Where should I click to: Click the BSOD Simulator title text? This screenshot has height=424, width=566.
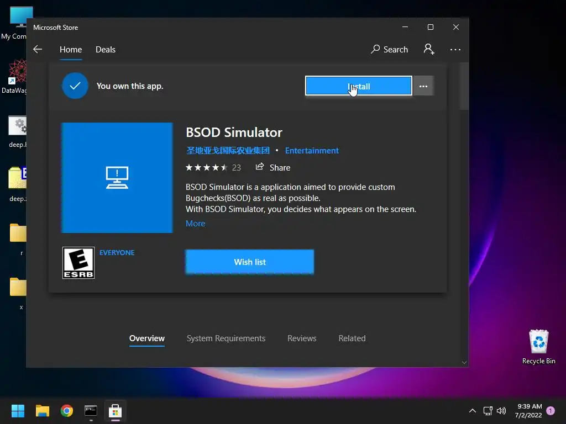(234, 132)
